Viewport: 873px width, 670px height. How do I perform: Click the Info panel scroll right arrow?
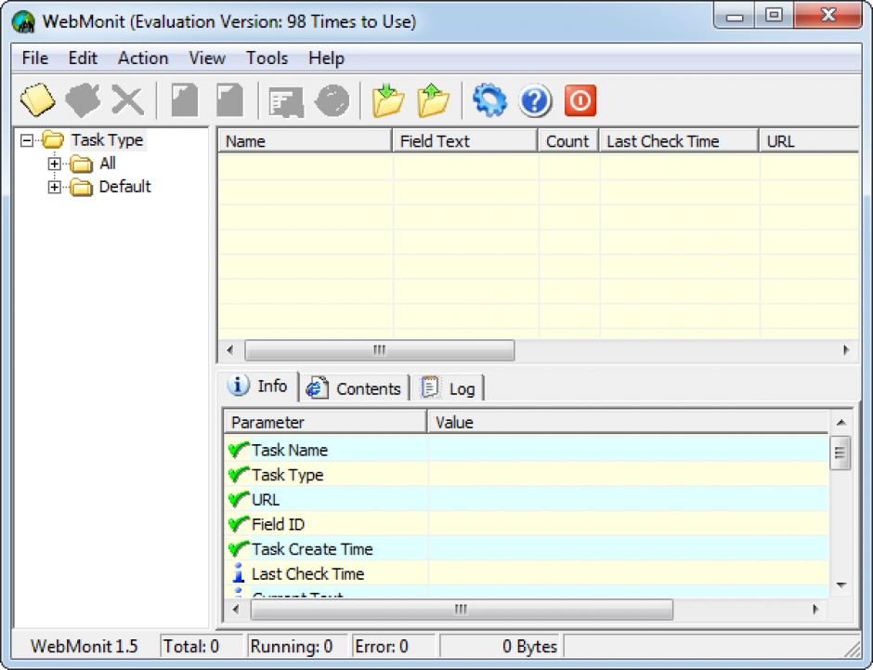pos(815,610)
